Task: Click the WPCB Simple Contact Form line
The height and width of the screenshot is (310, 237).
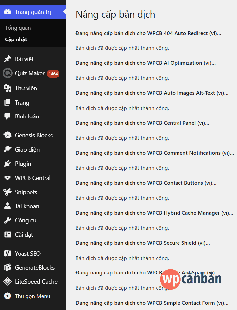Action: click(152, 303)
